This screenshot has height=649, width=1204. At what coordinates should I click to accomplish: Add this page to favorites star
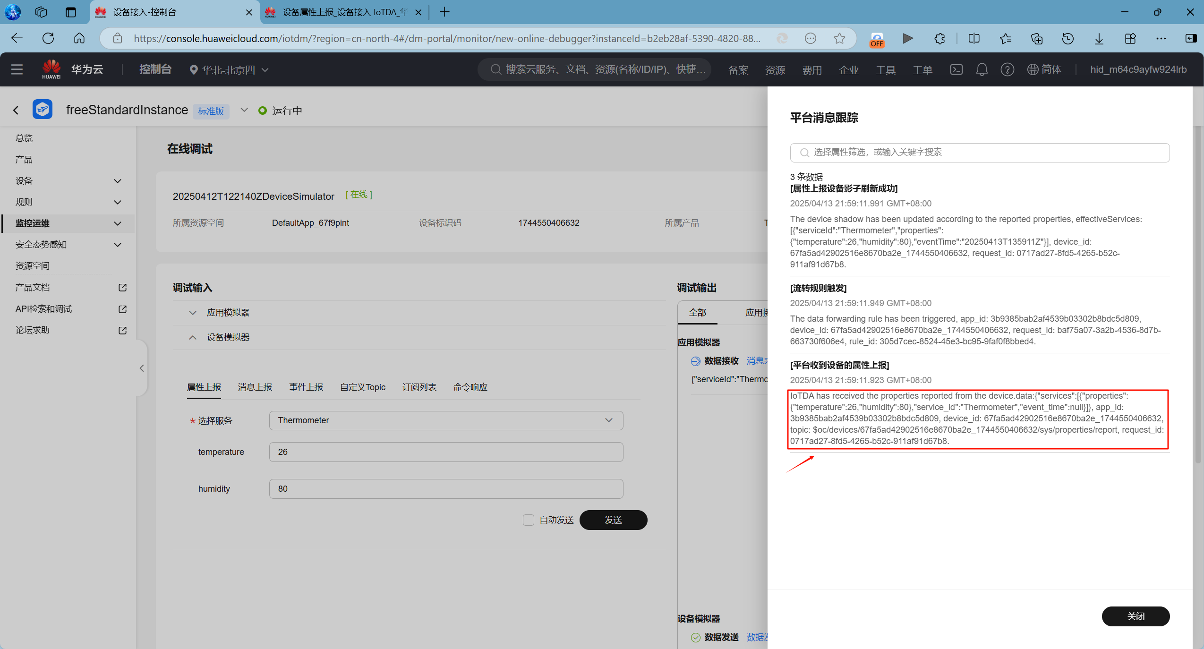tap(839, 38)
